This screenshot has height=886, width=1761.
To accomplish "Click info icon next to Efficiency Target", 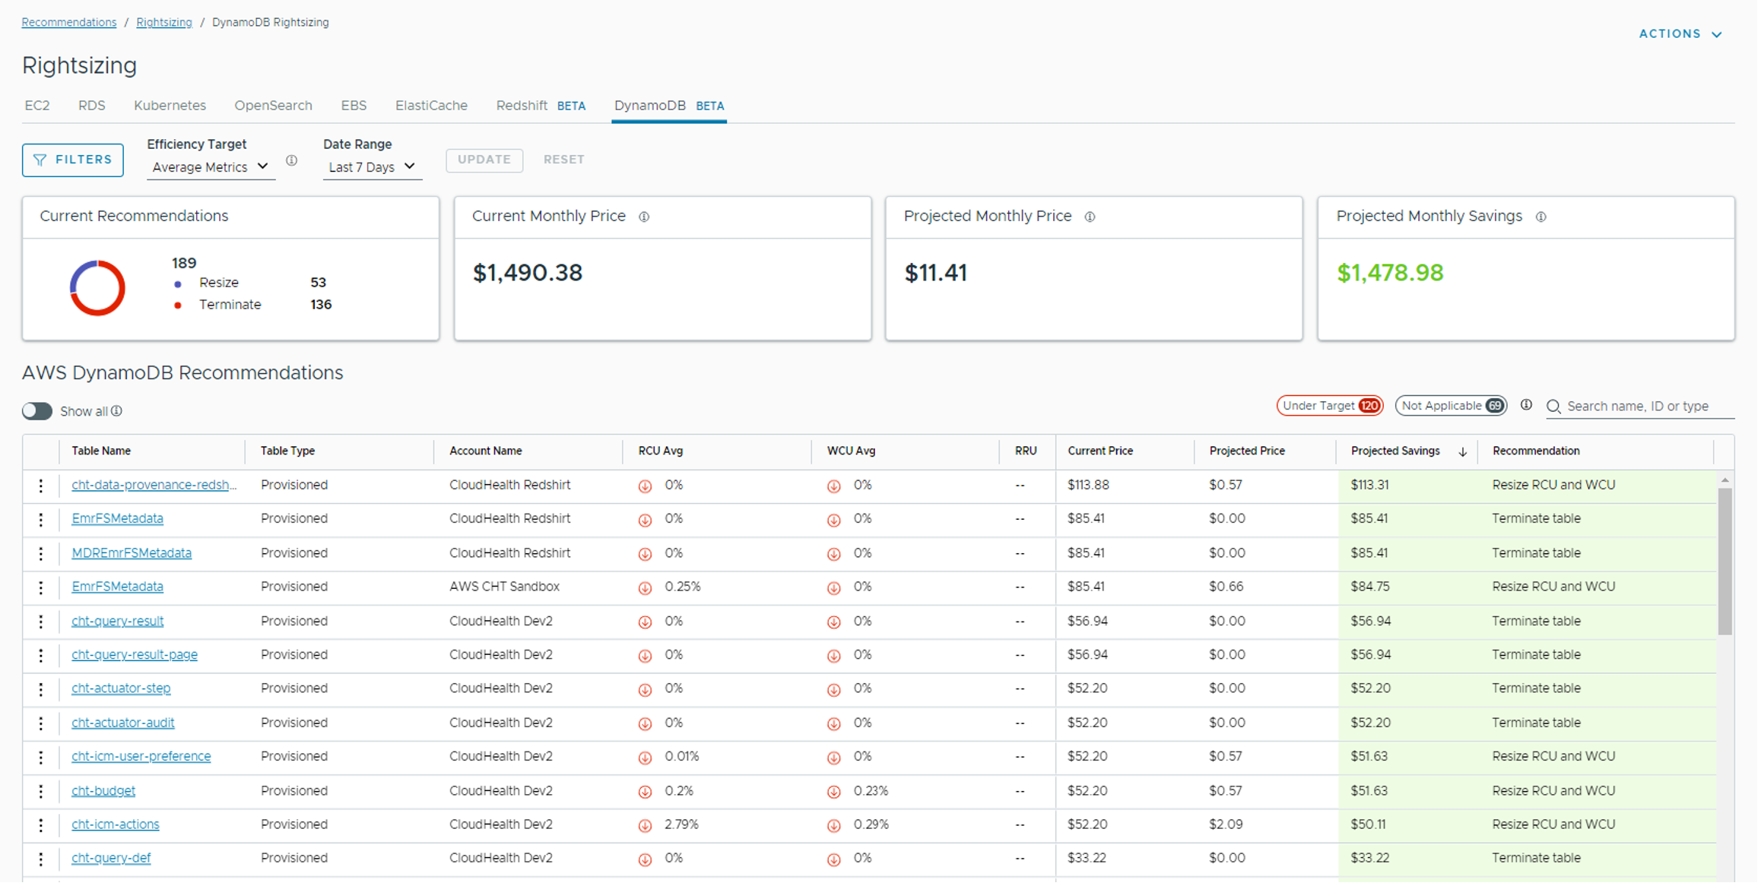I will (291, 160).
